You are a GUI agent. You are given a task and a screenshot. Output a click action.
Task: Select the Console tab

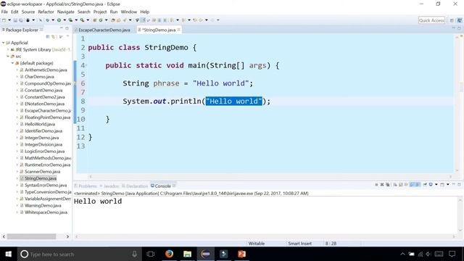pos(162,186)
